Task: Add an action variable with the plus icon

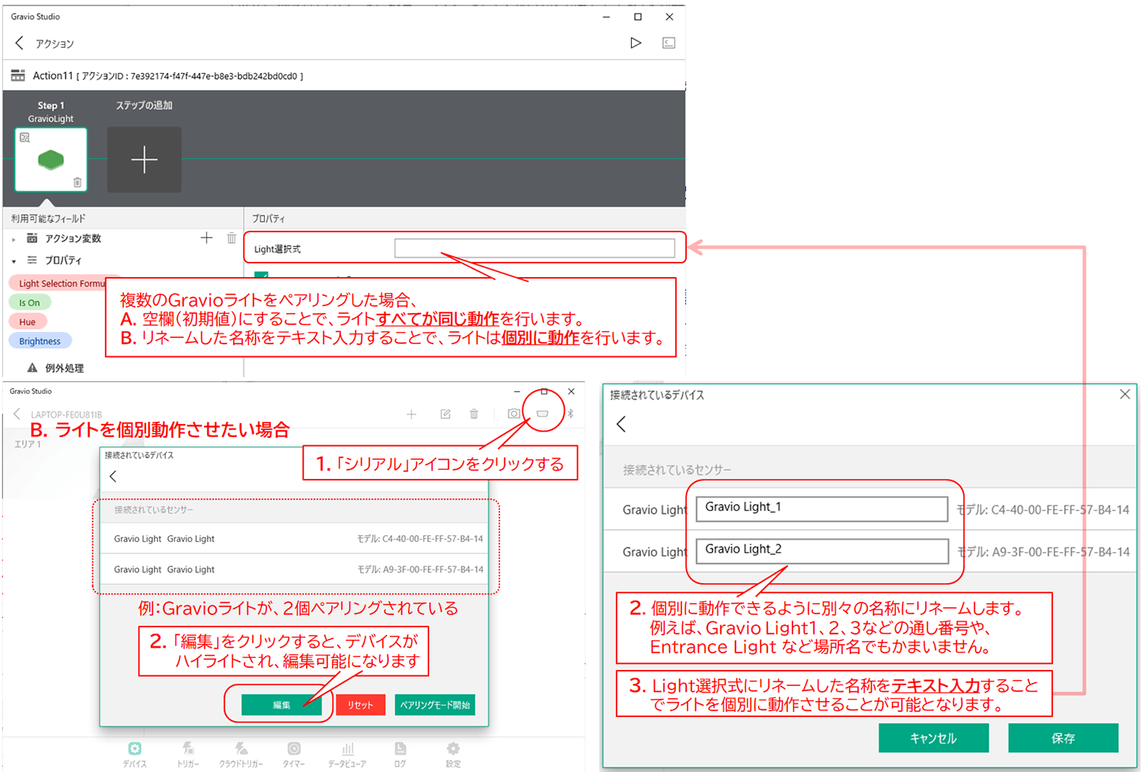Action: coord(206,238)
